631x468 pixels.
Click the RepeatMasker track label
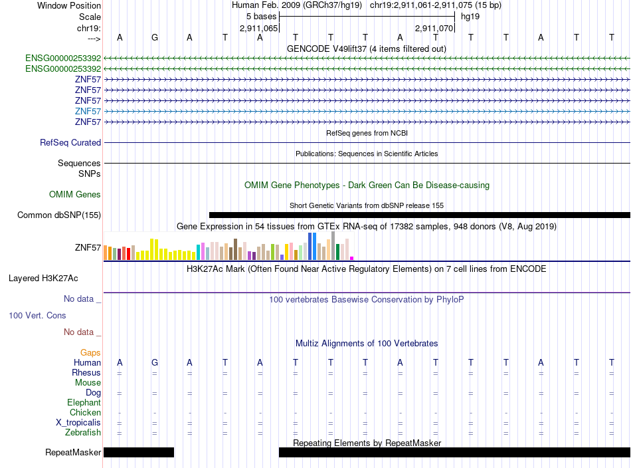pyautogui.click(x=73, y=453)
